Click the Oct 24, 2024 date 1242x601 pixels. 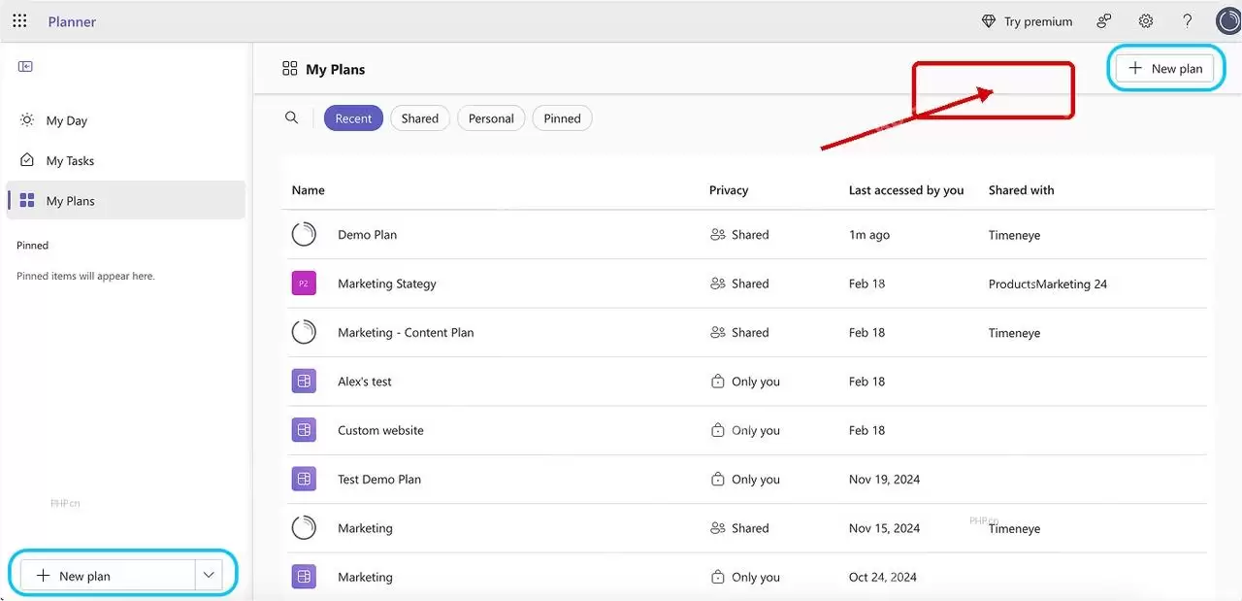883,577
